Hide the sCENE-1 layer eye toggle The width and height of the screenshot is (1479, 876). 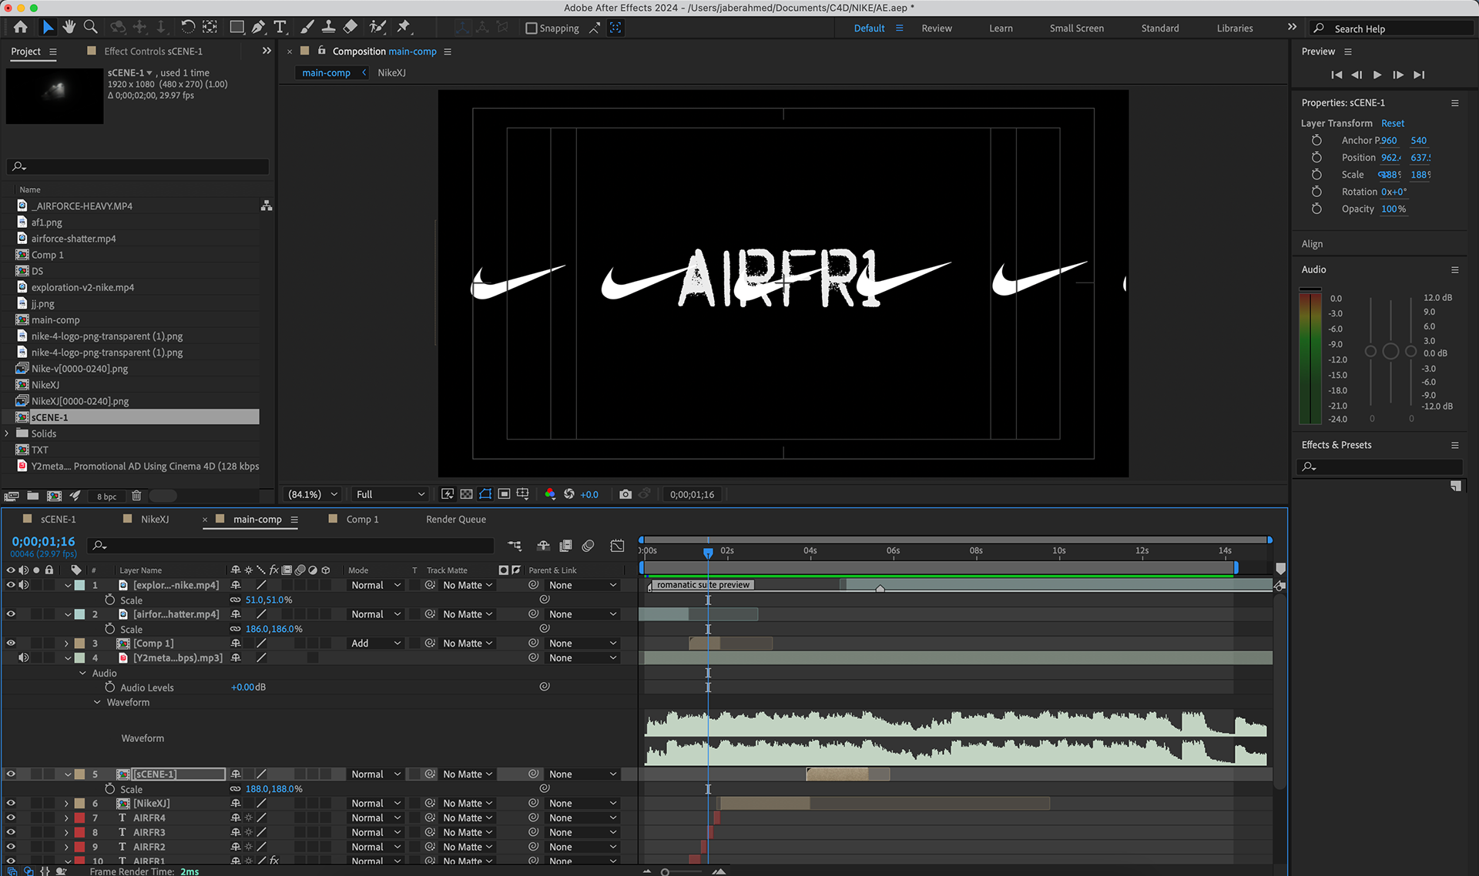pos(11,774)
